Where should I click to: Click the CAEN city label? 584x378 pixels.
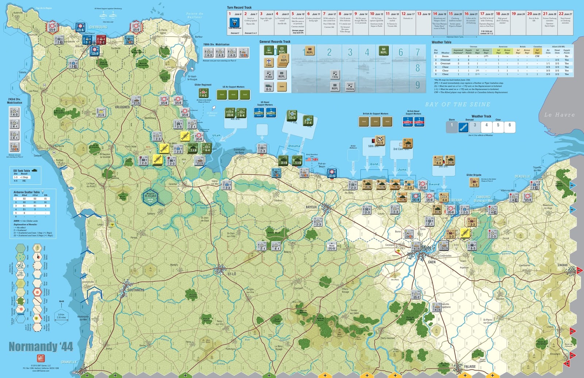(432, 262)
